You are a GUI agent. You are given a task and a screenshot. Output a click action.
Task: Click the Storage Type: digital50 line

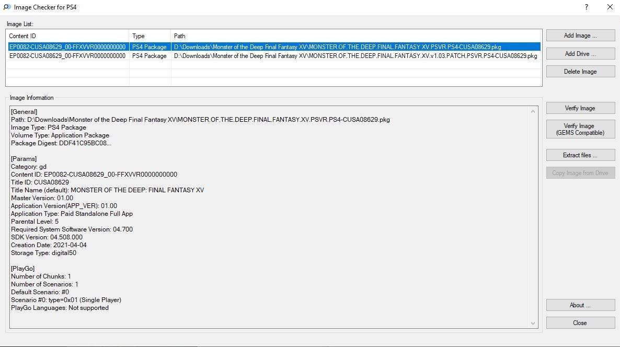pos(43,253)
